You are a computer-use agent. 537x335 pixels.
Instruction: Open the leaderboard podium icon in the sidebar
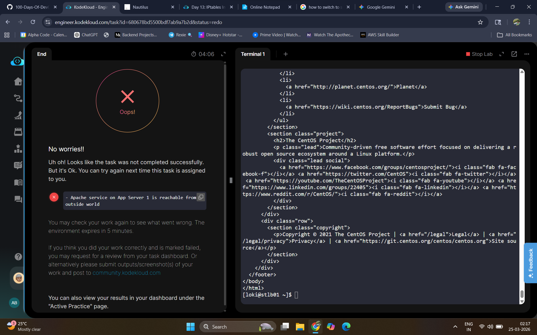point(18,149)
